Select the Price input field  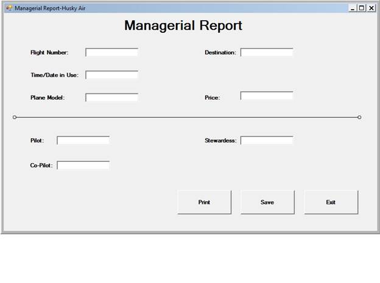point(267,96)
